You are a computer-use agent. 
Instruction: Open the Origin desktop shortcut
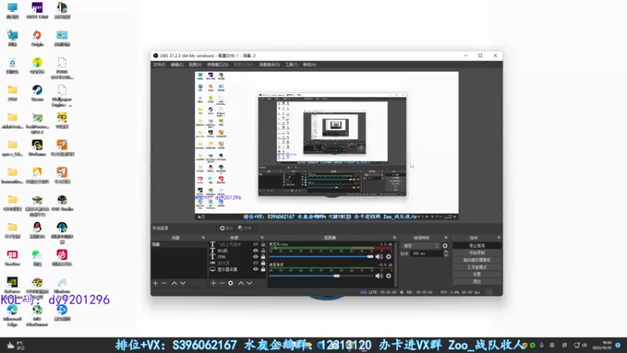(x=37, y=38)
